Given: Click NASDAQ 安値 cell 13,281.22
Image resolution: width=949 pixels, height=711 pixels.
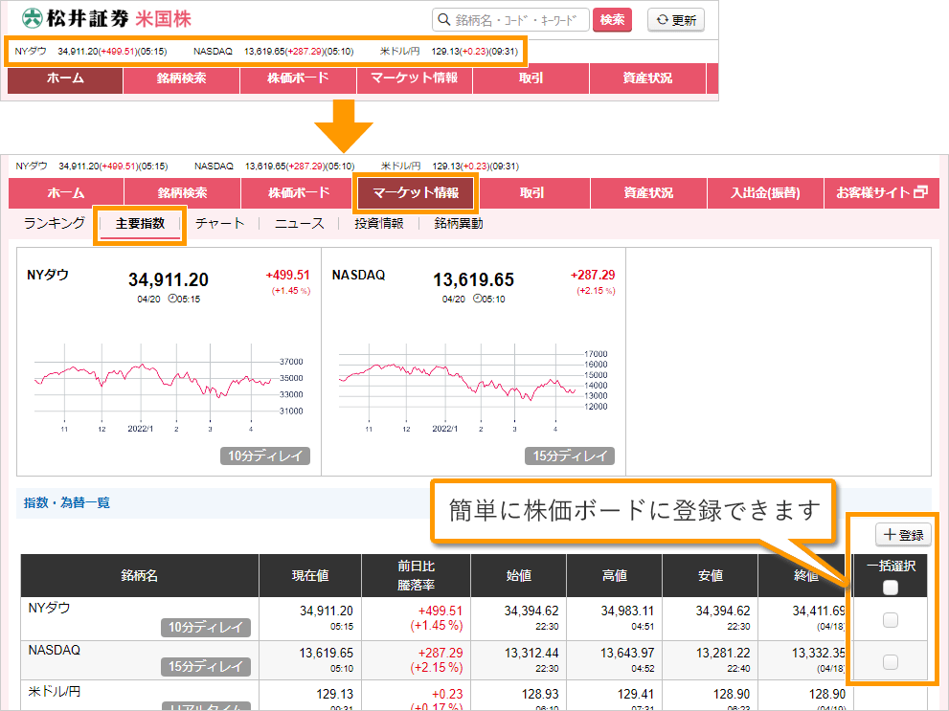Looking at the screenshot, I should (723, 653).
